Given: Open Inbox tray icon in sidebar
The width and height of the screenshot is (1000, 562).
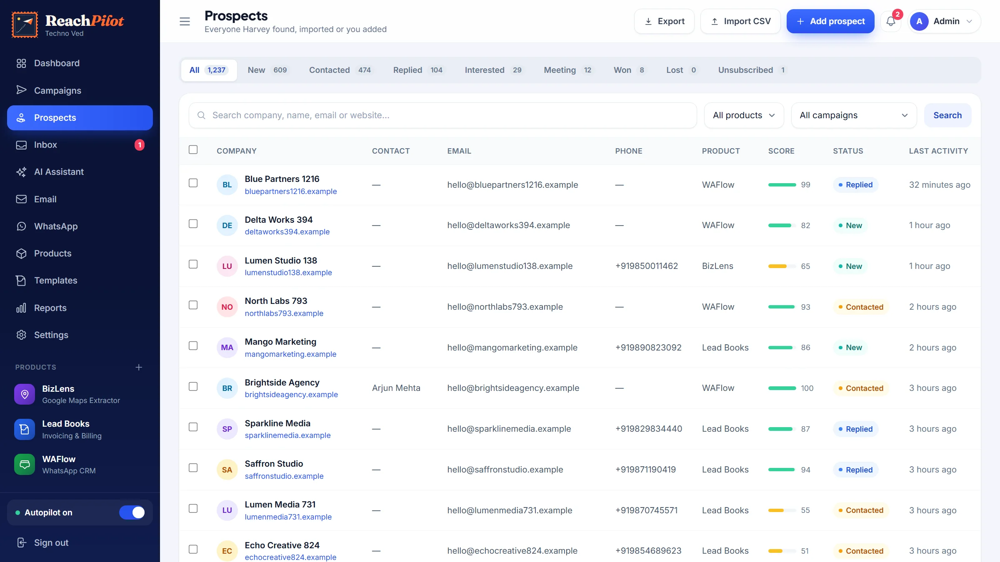Looking at the screenshot, I should tap(21, 145).
